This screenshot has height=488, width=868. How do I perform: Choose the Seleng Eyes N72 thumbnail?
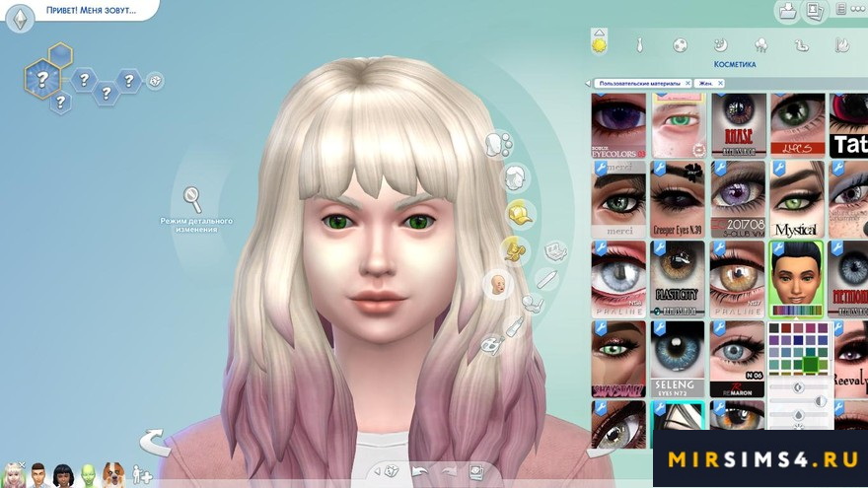tap(679, 359)
